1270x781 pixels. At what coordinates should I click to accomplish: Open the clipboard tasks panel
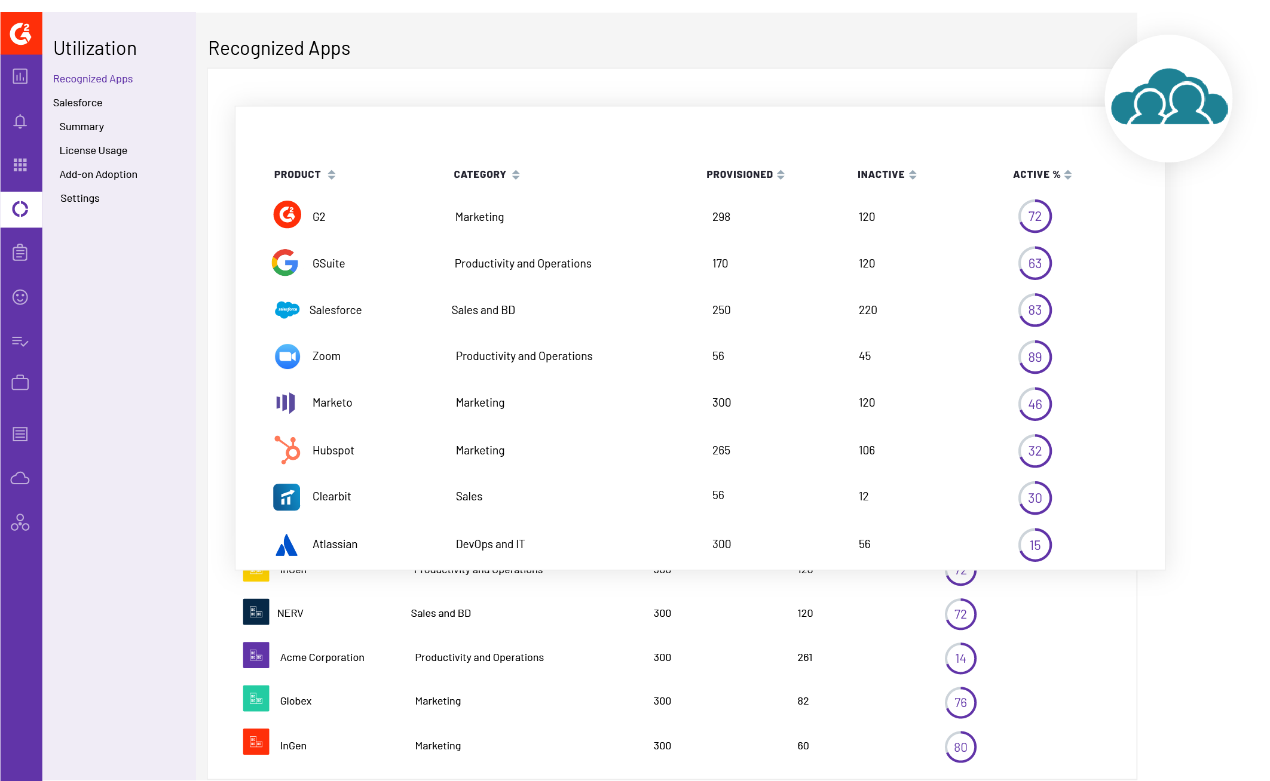coord(21,252)
